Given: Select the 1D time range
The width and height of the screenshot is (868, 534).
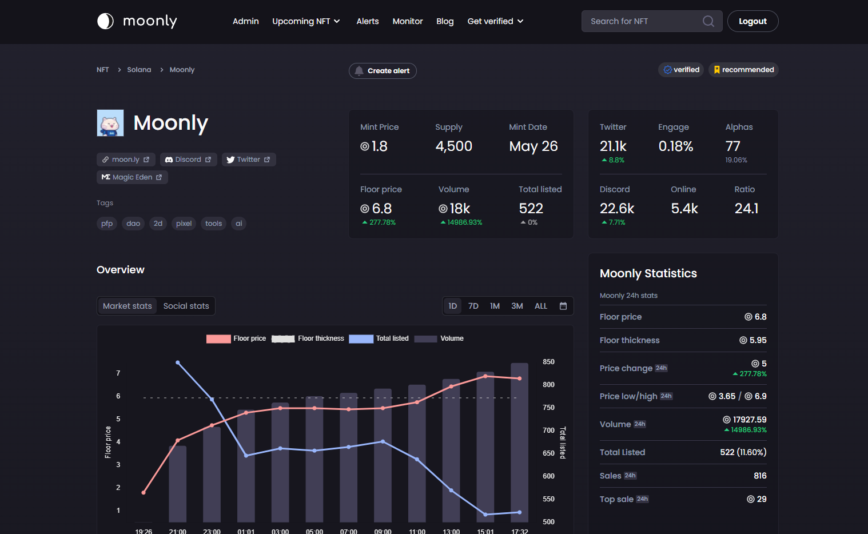Looking at the screenshot, I should coord(453,306).
